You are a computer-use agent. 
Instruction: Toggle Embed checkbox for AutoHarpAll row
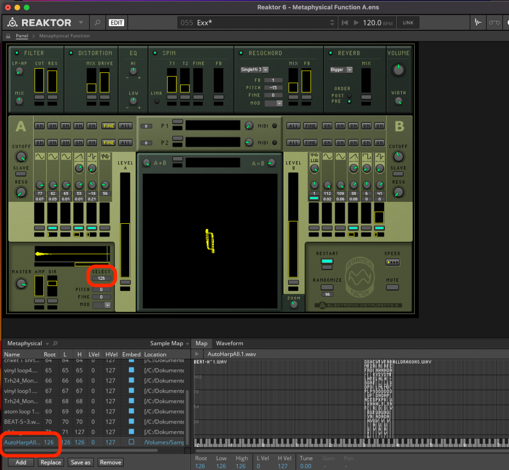pyautogui.click(x=131, y=442)
